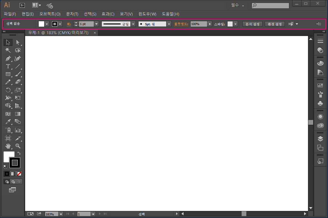The width and height of the screenshot is (328, 218).
Task: Select the Type tool
Action: click(x=8, y=66)
